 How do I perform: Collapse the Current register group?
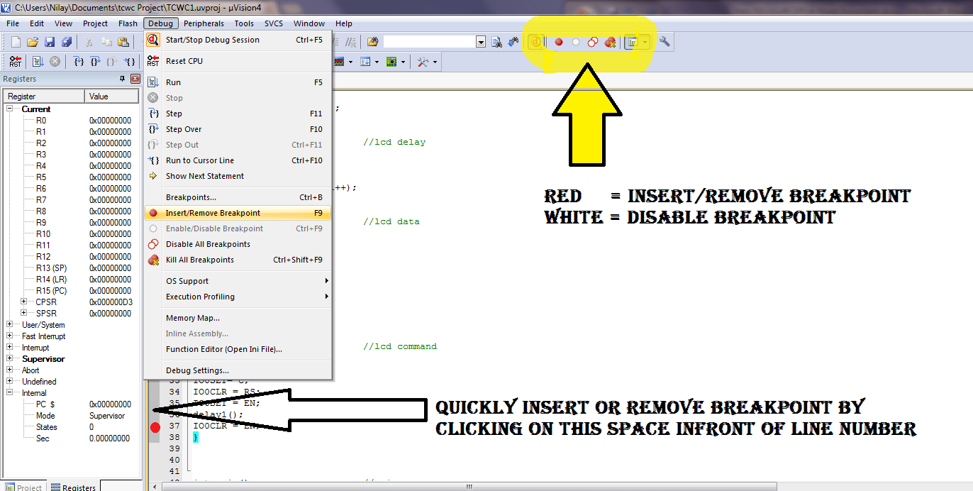pyautogui.click(x=10, y=109)
